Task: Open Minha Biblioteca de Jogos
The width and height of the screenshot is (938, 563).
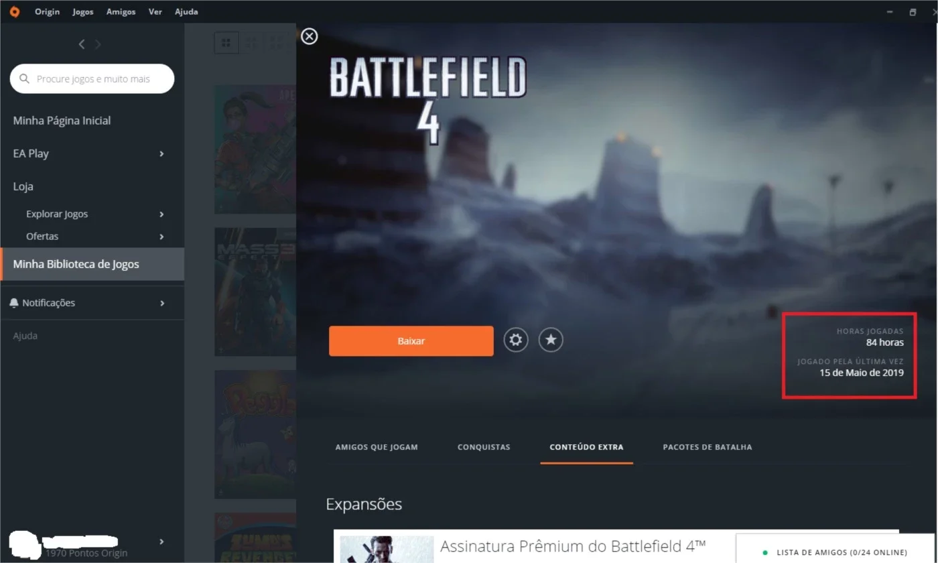Action: [x=92, y=264]
